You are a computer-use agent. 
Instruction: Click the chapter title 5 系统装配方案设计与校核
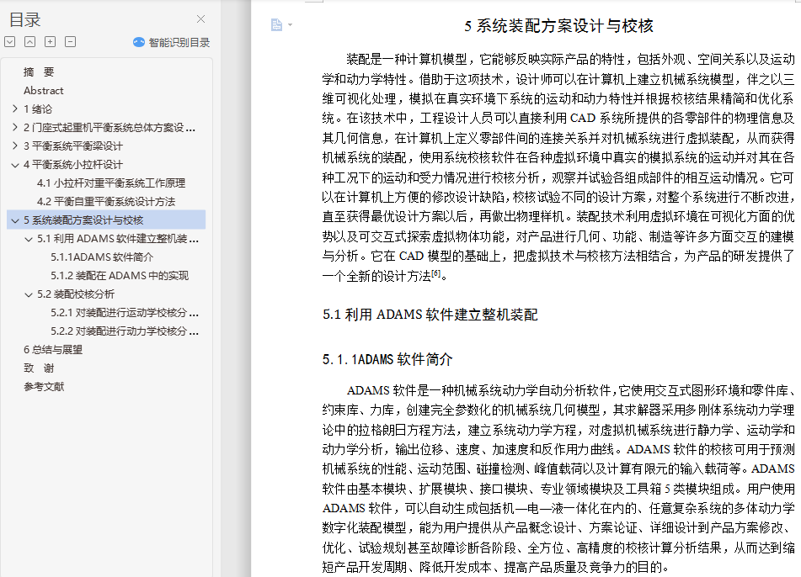558,26
